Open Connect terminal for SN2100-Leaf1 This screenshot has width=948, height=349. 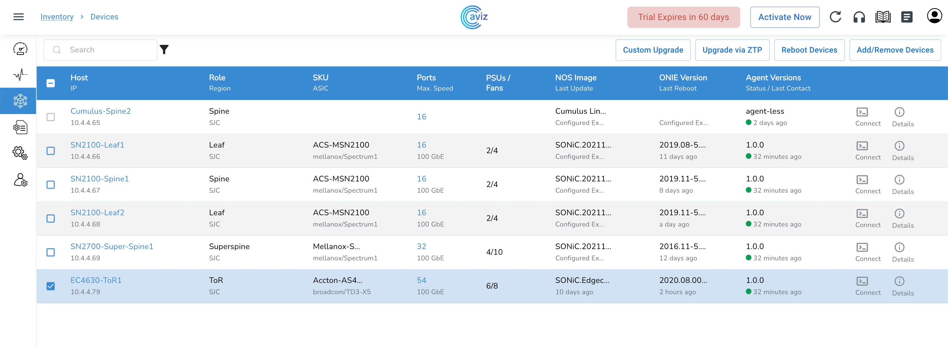(x=867, y=151)
